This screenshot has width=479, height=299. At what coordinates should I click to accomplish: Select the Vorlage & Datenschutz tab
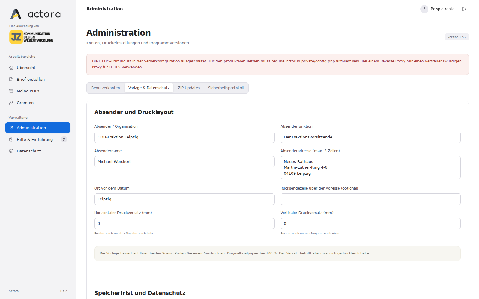click(149, 88)
